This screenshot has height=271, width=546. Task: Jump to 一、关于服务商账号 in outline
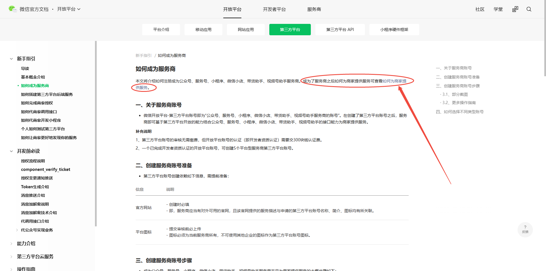[454, 68]
